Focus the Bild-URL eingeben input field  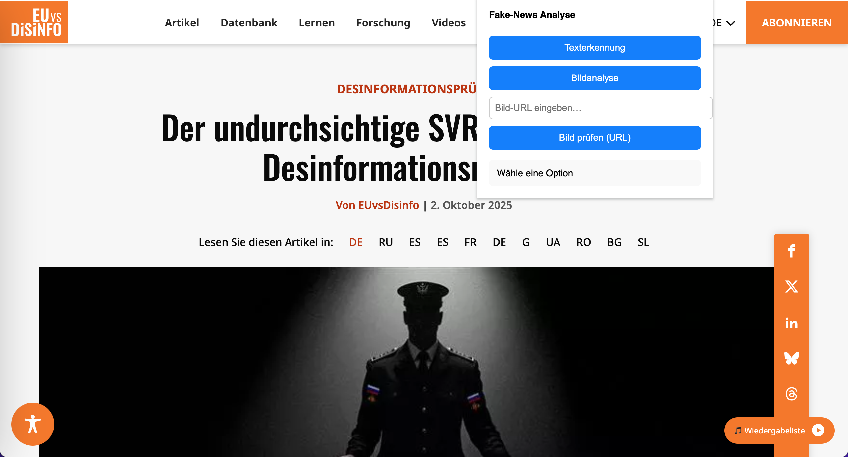(x=600, y=108)
